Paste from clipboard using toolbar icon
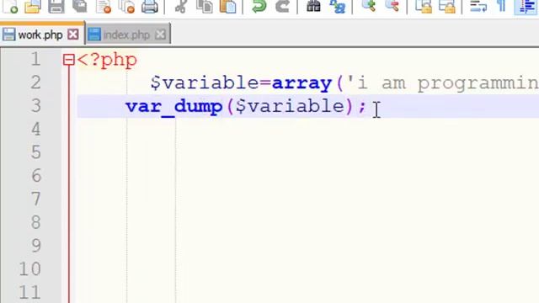This screenshot has height=303, width=539. pos(228,6)
